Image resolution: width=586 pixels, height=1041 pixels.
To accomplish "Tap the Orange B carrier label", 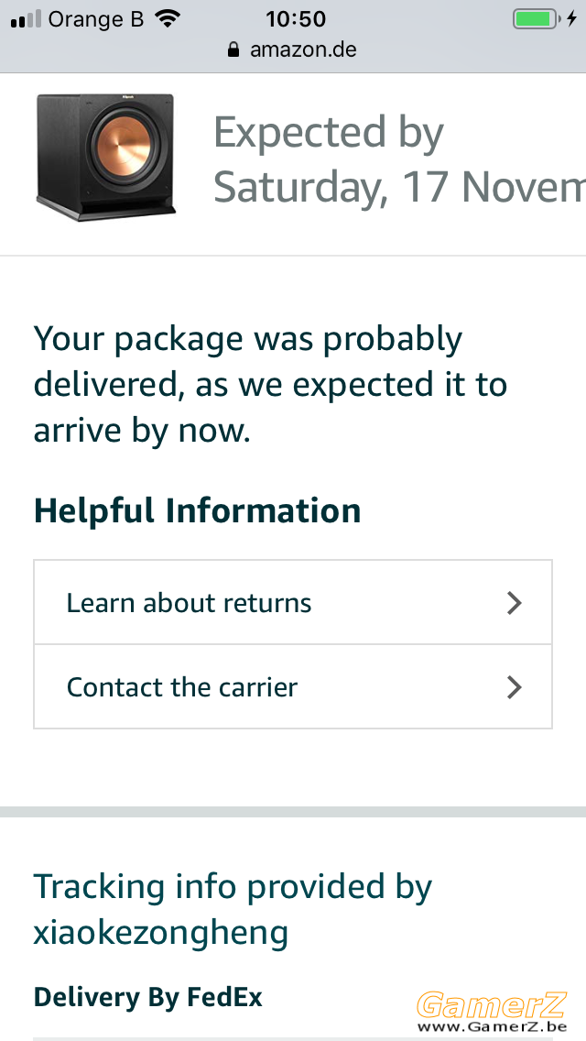I will pyautogui.click(x=95, y=19).
